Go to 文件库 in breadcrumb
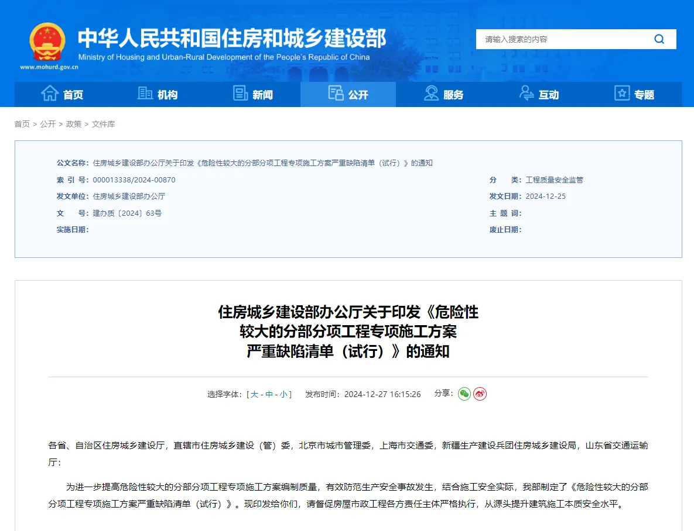This screenshot has height=531, width=694. [103, 124]
